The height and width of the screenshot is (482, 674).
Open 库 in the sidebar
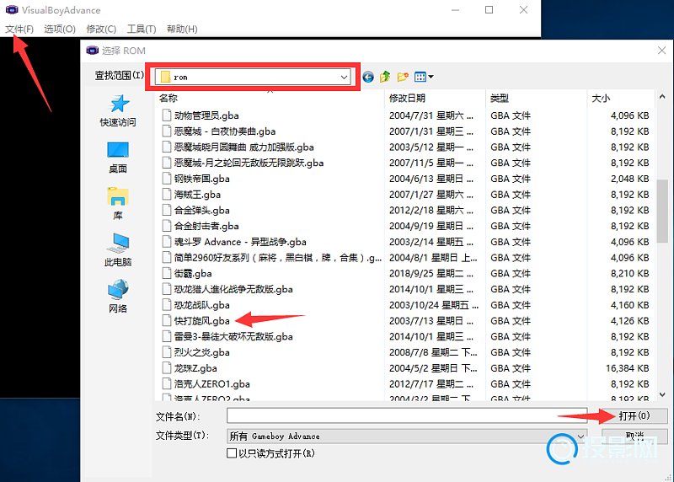click(x=118, y=204)
